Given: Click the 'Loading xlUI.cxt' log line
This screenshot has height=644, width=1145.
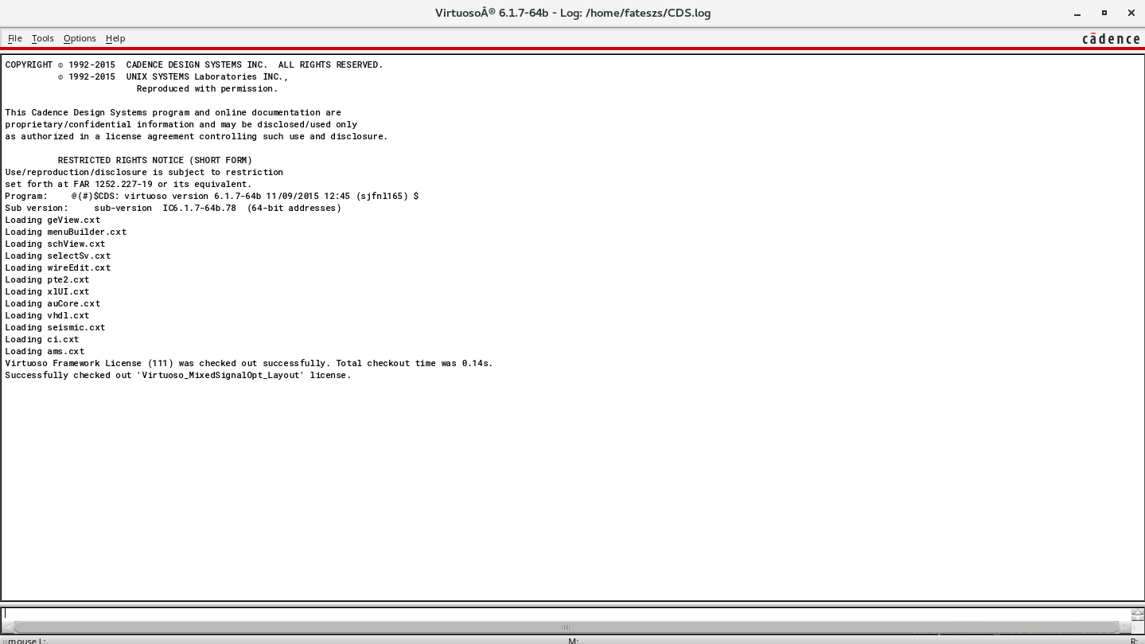Looking at the screenshot, I should click(x=47, y=291).
